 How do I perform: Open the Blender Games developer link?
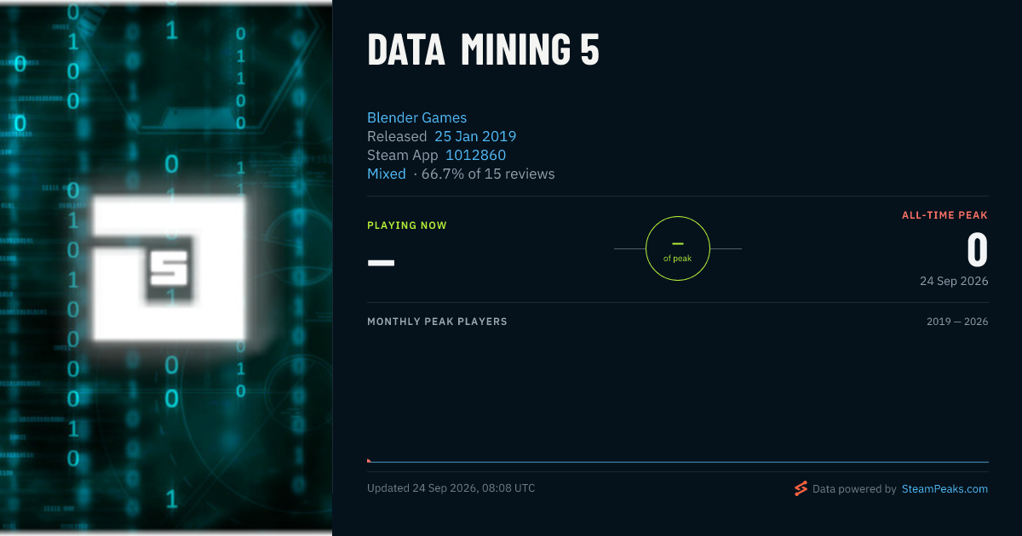pyautogui.click(x=416, y=117)
